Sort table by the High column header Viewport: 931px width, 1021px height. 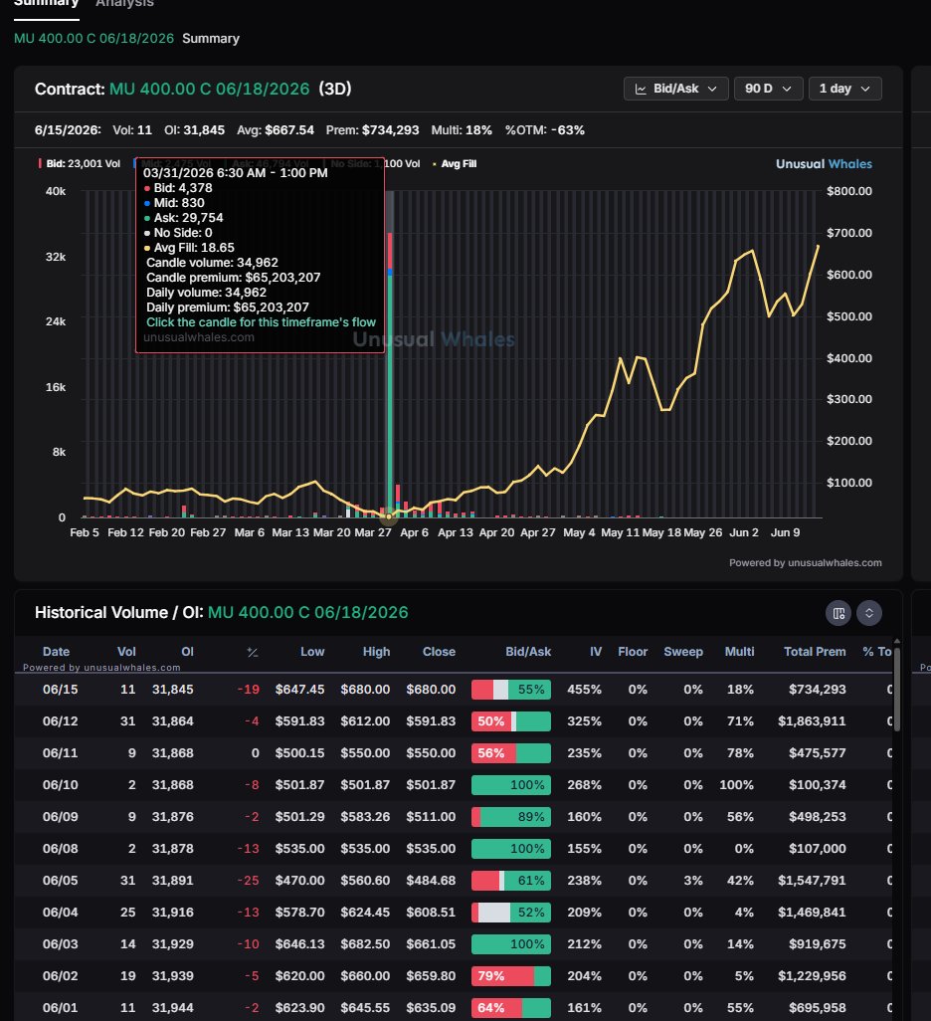pos(376,652)
